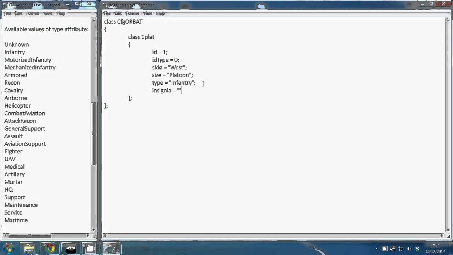Place cursor in 'idType = 0;' line
This screenshot has width=453, height=255.
click(166, 60)
